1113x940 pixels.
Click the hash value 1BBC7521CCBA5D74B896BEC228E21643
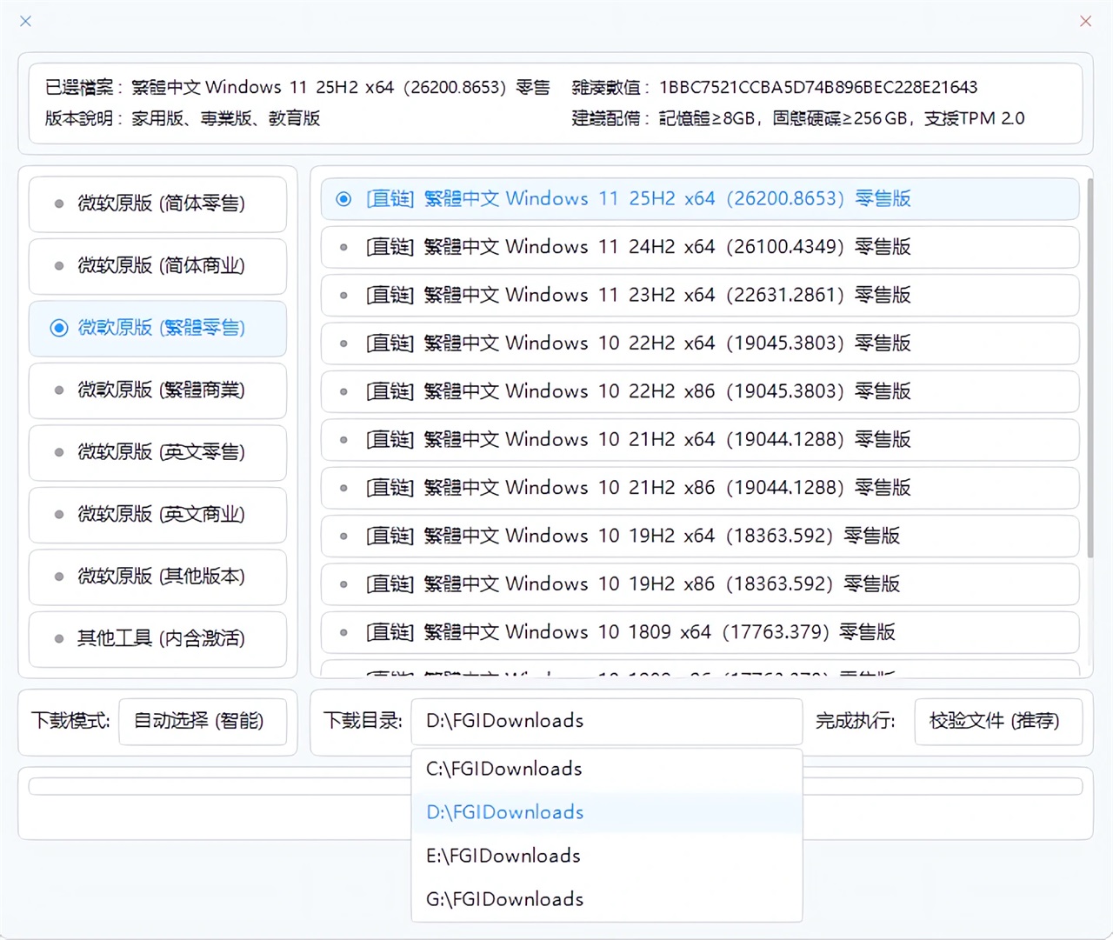tap(818, 88)
